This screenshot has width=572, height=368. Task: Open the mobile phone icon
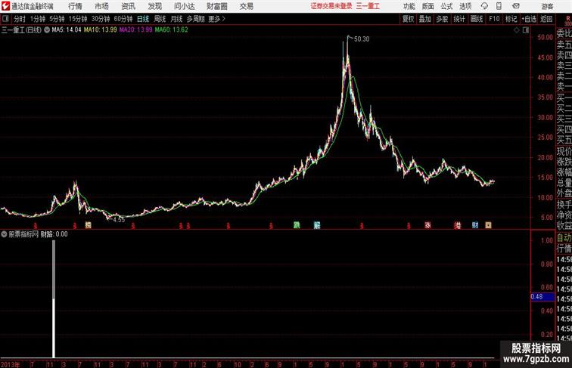(499, 6)
